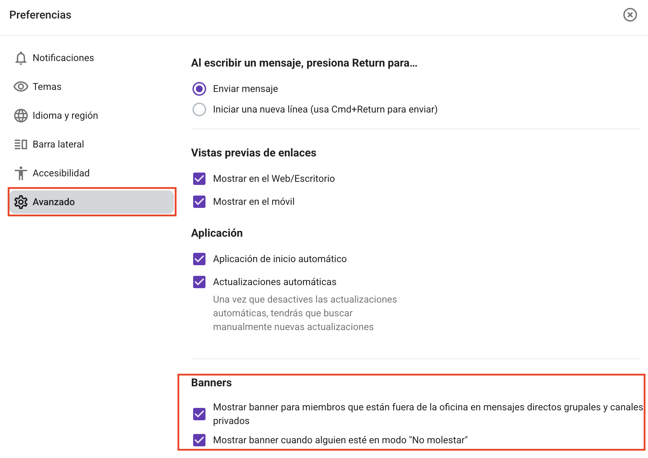Click the globe icon for Idioma y región
This screenshot has height=458, width=648.
[21, 116]
